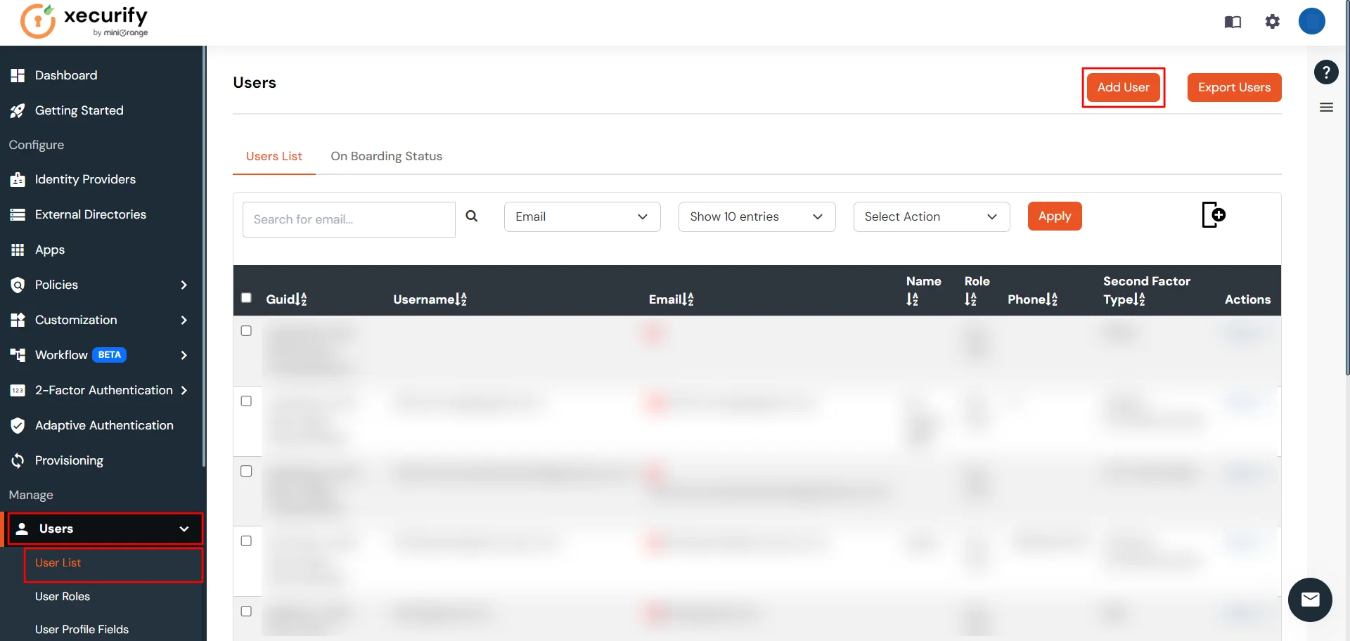This screenshot has height=641, width=1350.
Task: Open the help question mark icon
Action: point(1327,72)
